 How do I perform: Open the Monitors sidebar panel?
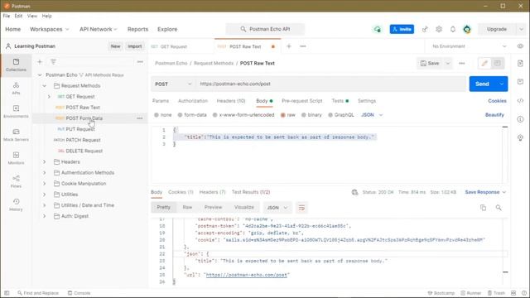[x=16, y=158]
